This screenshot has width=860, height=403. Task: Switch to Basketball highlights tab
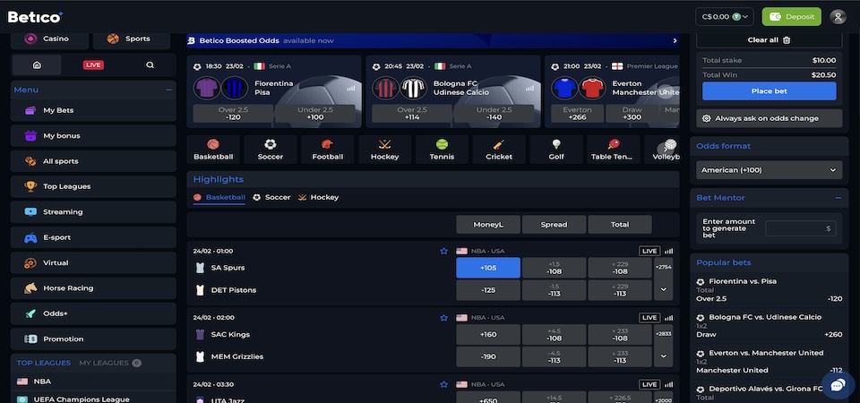click(x=219, y=197)
